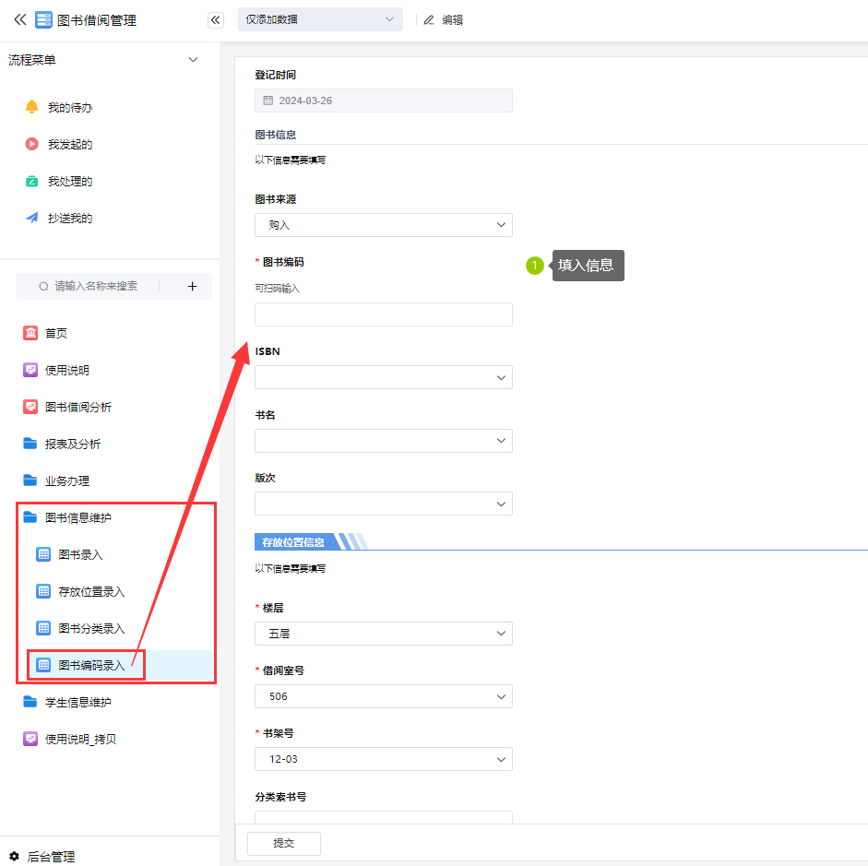Click the form icon for 存放位置录入

(x=43, y=591)
